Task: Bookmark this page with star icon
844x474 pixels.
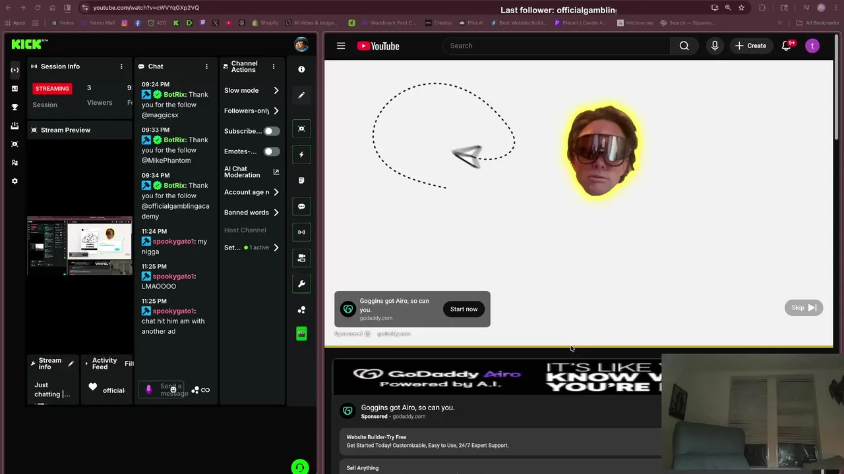Action: (x=741, y=8)
